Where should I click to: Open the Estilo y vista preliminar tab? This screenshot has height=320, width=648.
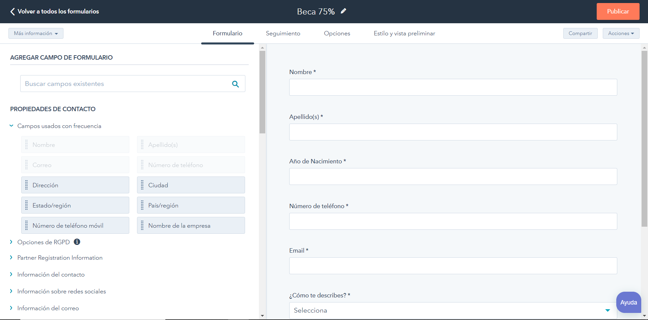click(404, 33)
